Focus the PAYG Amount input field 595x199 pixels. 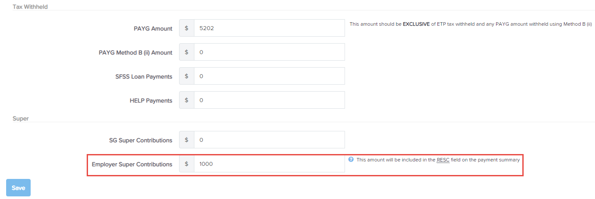pos(269,28)
